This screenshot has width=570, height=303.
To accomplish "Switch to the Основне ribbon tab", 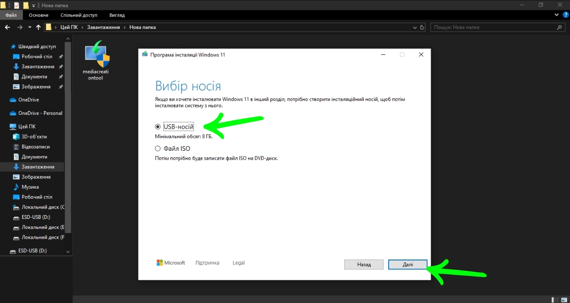I will [39, 15].
